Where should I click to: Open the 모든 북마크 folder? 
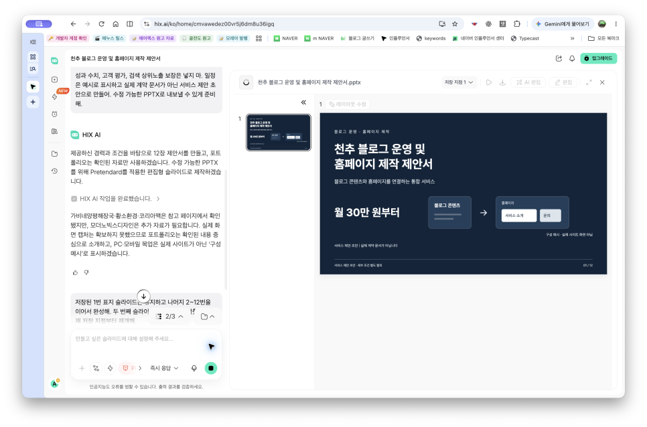603,38
